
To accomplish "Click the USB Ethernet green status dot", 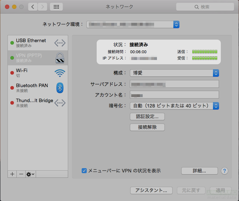I will click(12, 43).
